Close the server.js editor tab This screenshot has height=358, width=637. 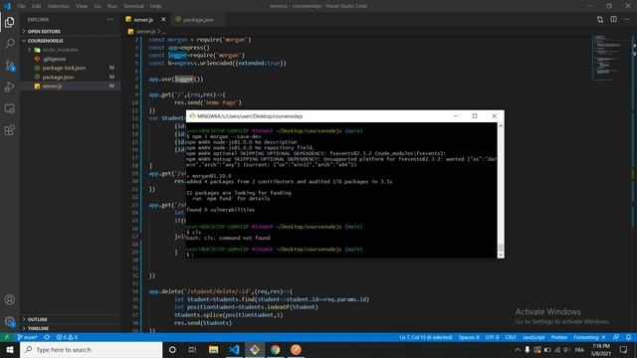click(163, 20)
